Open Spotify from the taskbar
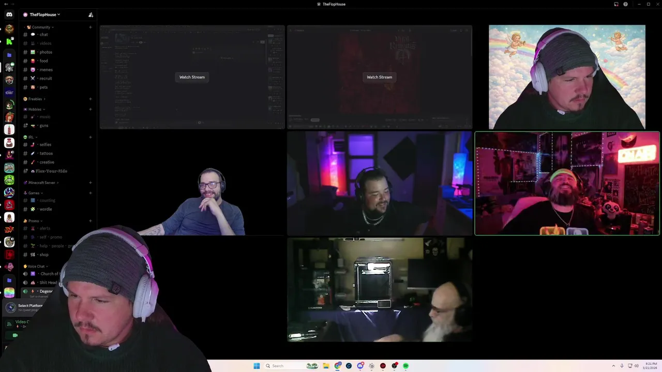The height and width of the screenshot is (372, 662). point(405,366)
